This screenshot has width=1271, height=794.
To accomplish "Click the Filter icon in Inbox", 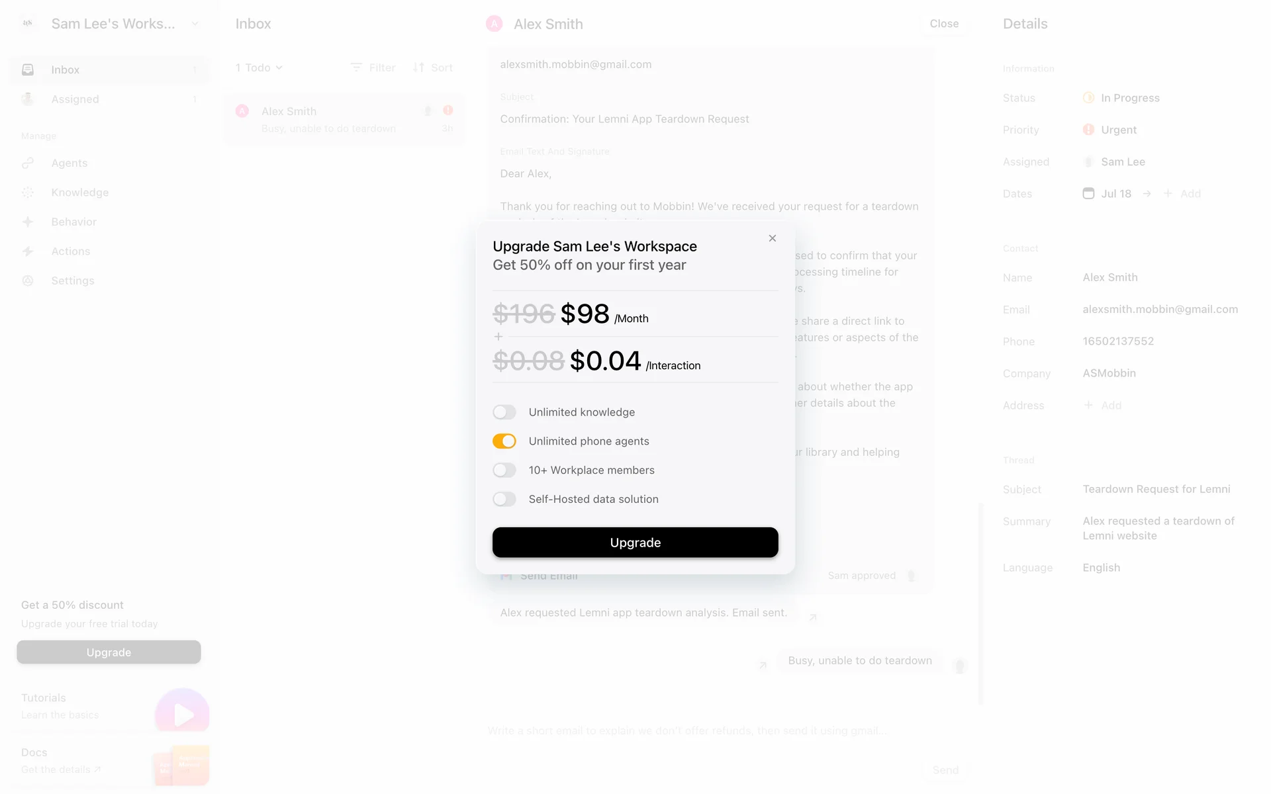I will 356,67.
